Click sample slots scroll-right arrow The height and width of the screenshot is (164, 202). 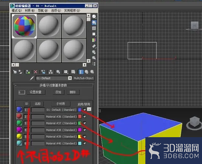85,65
